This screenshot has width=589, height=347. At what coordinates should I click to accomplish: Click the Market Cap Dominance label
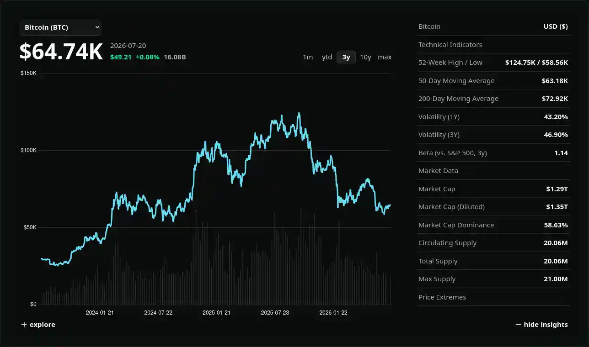[456, 225]
